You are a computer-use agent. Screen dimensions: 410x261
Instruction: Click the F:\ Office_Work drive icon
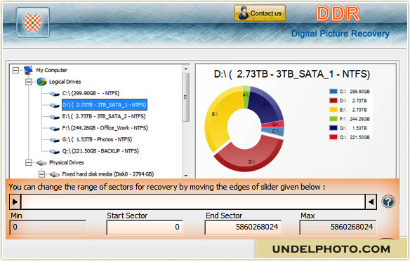[55, 128]
